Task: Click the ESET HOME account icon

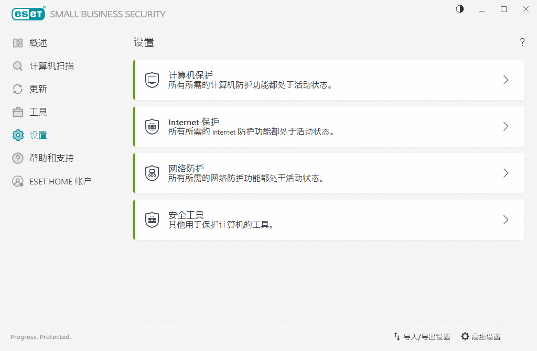Action: tap(18, 181)
